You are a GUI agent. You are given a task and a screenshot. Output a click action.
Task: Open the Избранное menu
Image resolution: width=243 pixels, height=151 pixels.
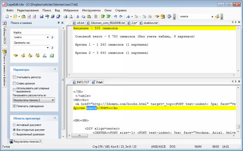[x=71, y=10]
